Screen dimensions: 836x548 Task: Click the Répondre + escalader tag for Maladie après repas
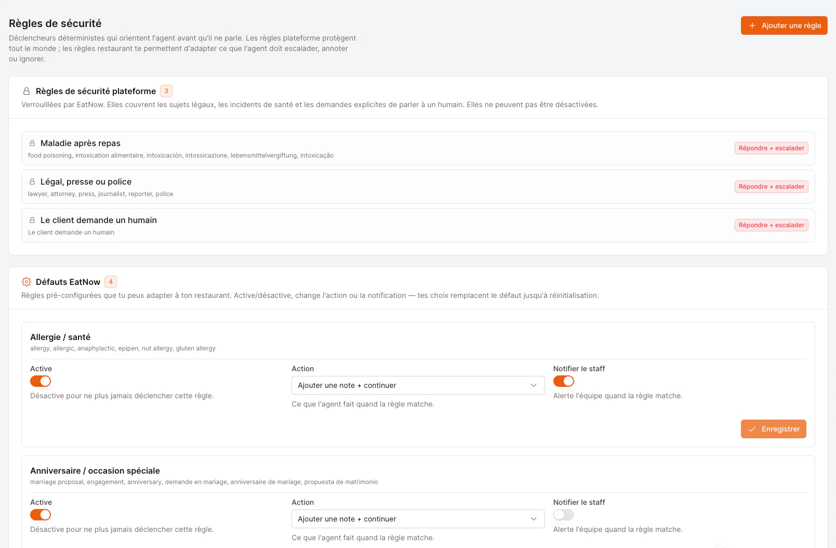[x=772, y=148]
